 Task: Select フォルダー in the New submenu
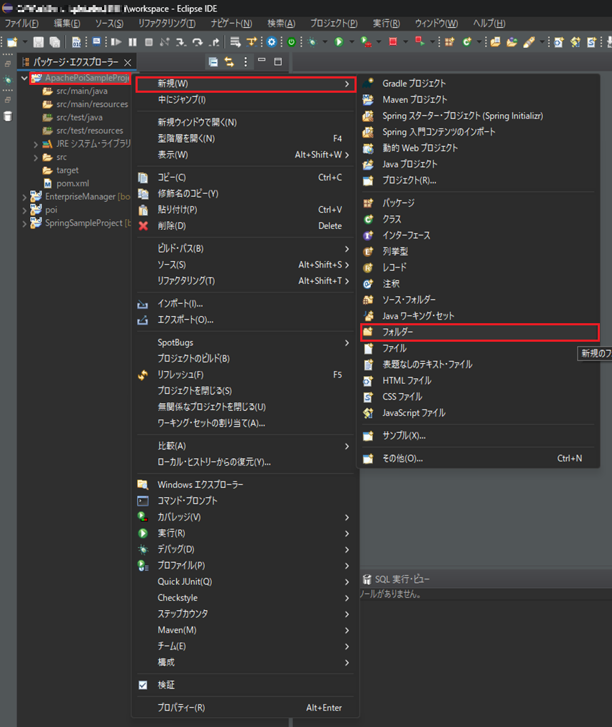pos(480,332)
